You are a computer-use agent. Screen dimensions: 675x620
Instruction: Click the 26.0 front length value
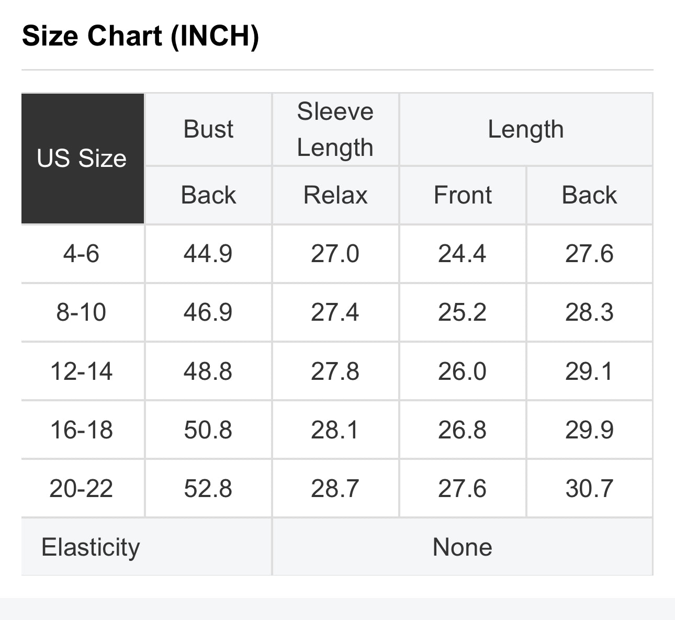pyautogui.click(x=463, y=371)
